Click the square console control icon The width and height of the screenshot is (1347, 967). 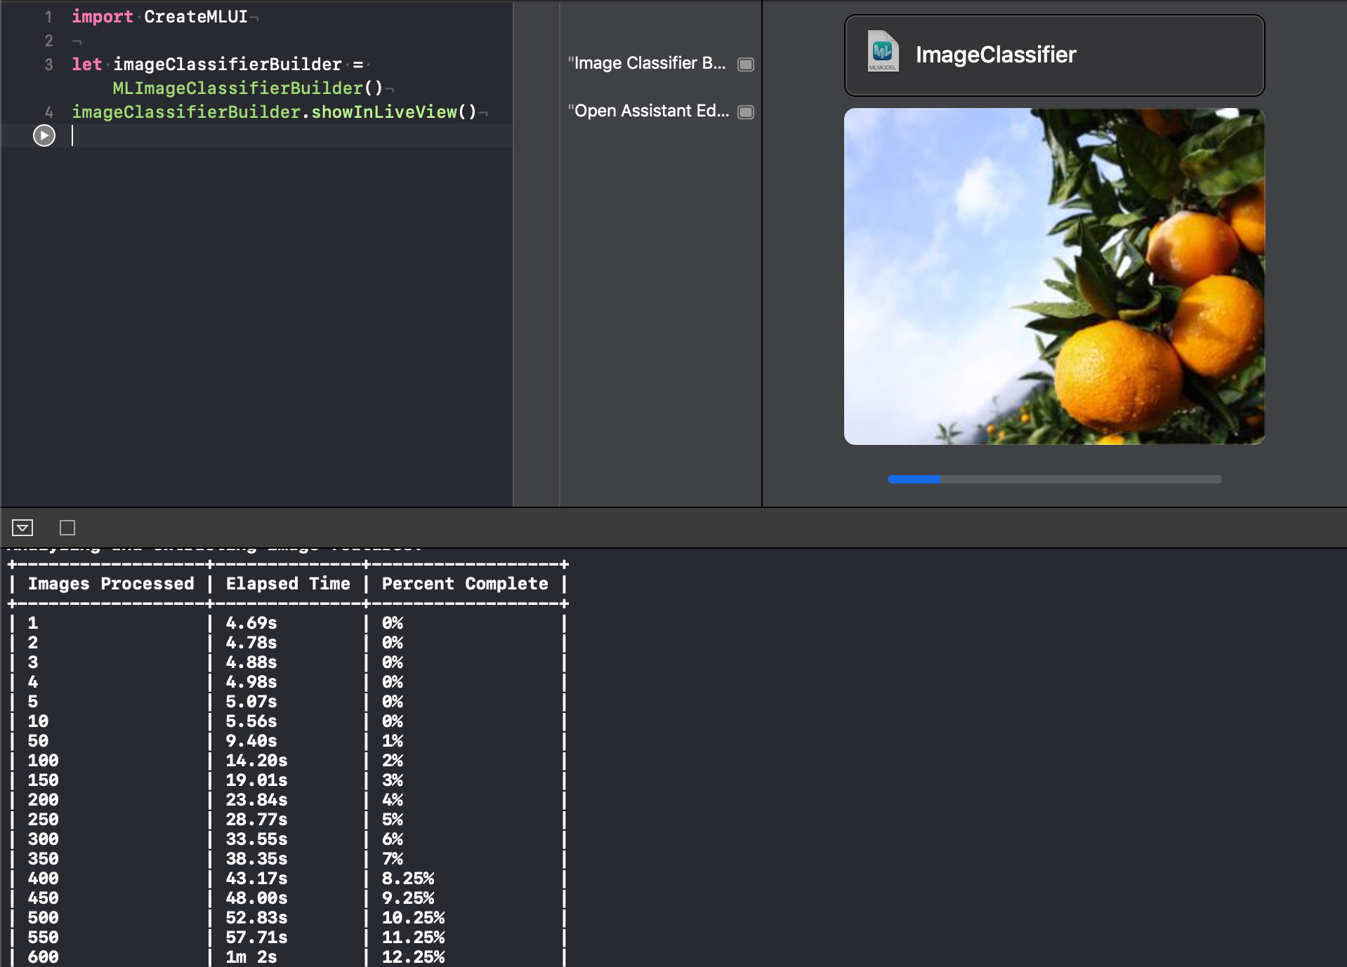pos(65,528)
